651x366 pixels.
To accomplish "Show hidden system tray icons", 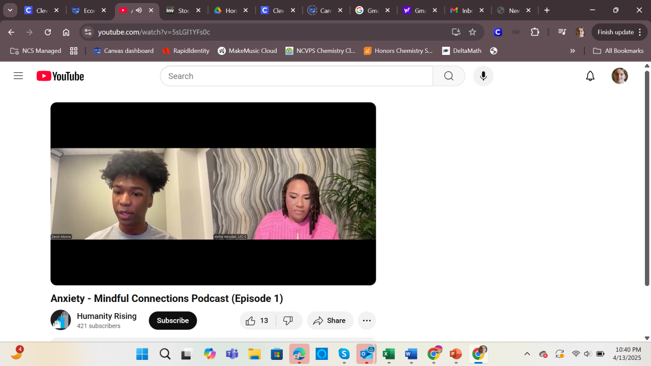I will 527,354.
